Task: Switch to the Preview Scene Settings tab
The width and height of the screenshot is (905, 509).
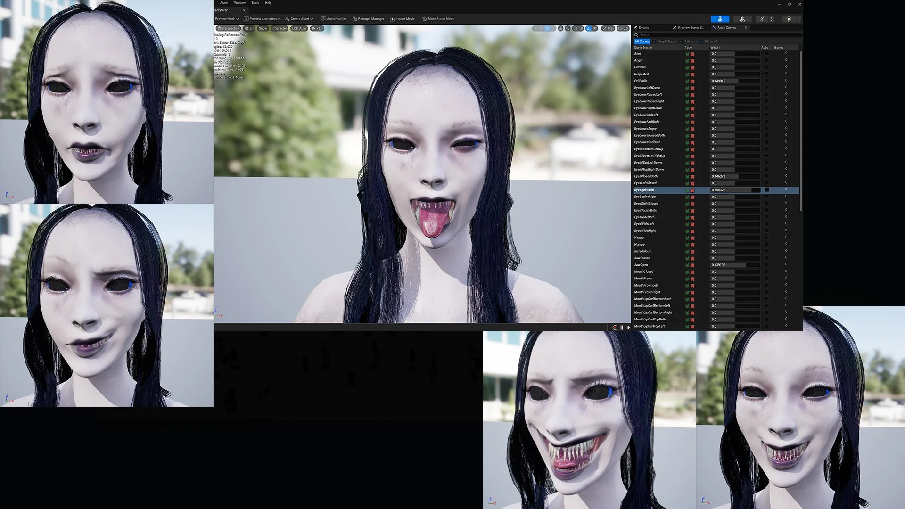Action: pyautogui.click(x=689, y=28)
